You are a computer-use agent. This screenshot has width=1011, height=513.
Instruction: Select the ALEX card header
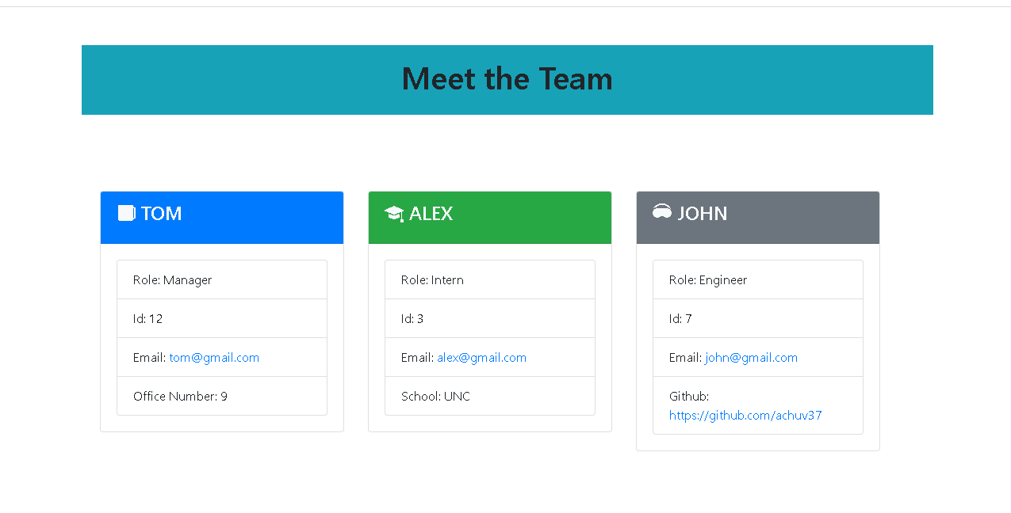489,217
